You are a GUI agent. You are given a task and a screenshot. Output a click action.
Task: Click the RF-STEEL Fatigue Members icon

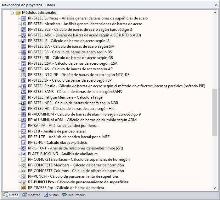24,97
